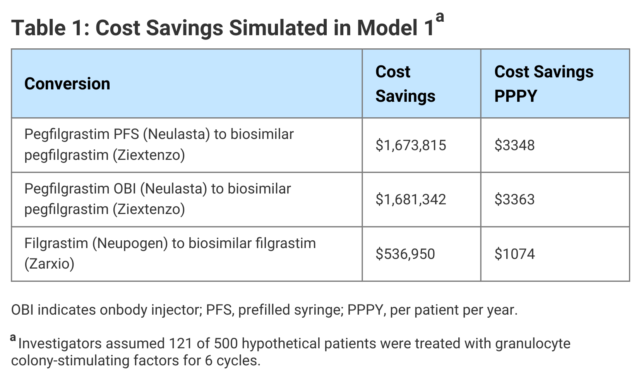Click the word "(Zarxio)" in the last row
This screenshot has width=641, height=387.
coord(49,264)
